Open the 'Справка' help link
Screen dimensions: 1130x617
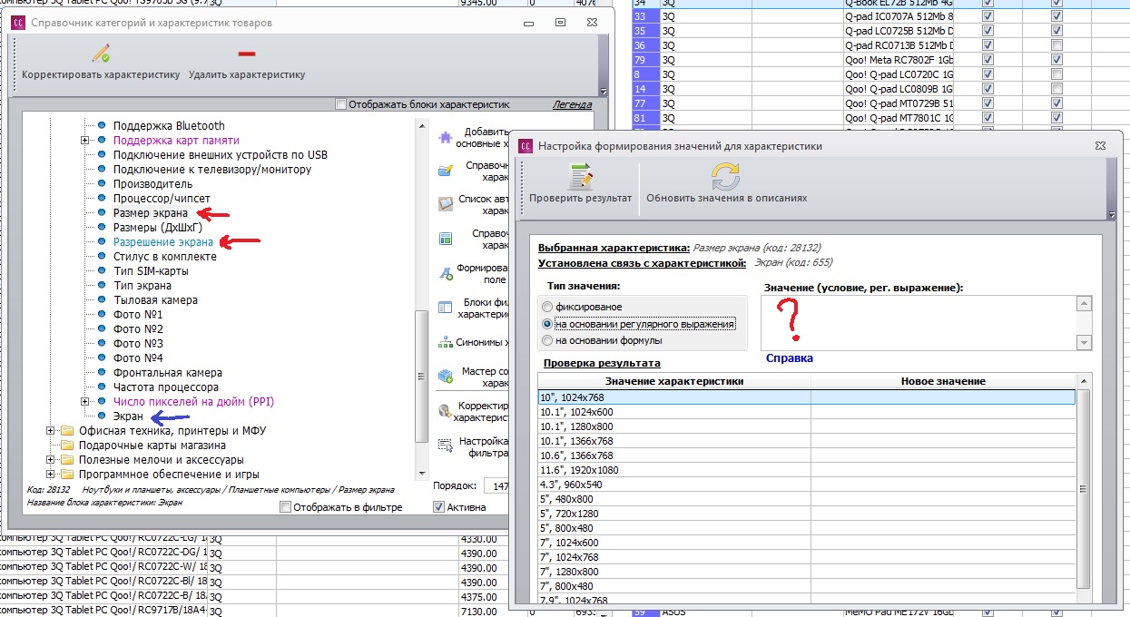790,358
